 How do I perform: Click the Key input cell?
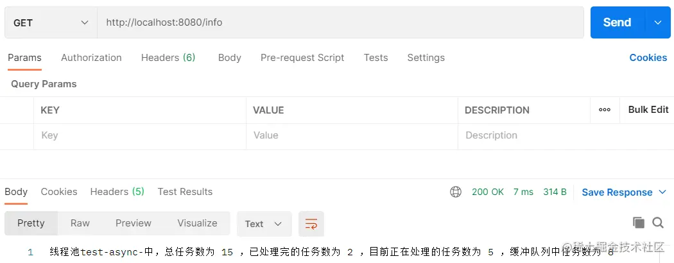coord(140,136)
